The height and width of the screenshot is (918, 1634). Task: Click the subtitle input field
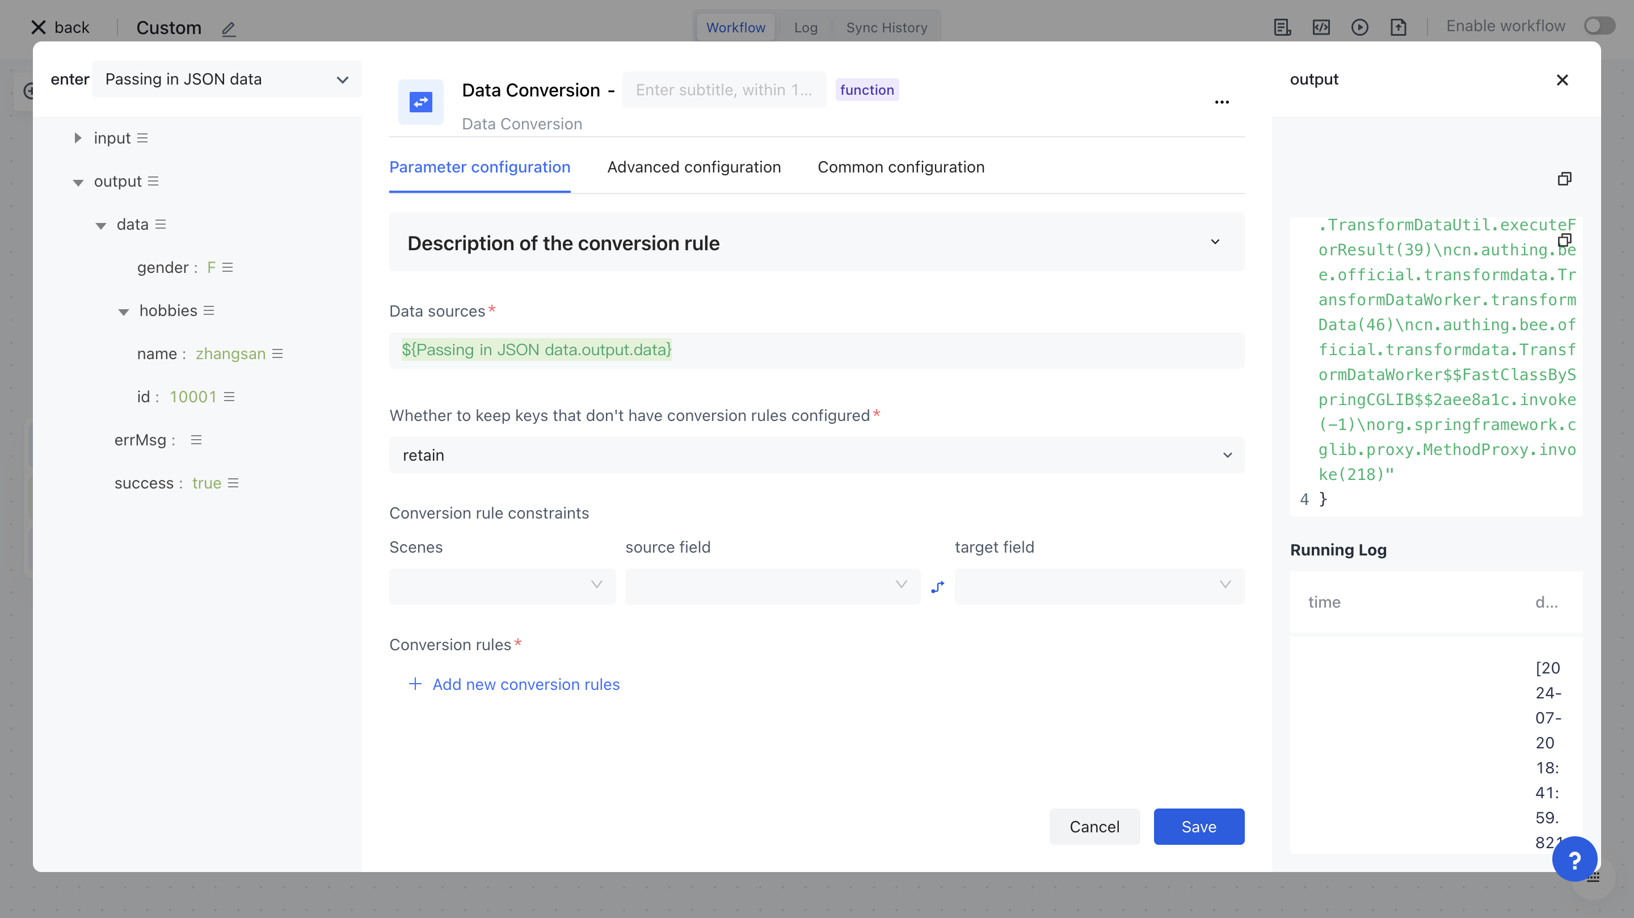coord(724,90)
